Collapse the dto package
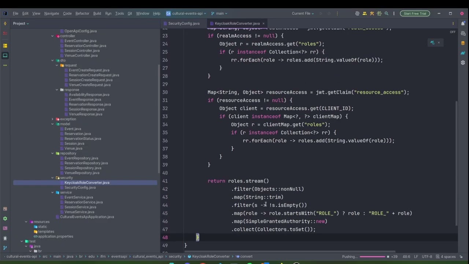 (52, 60)
